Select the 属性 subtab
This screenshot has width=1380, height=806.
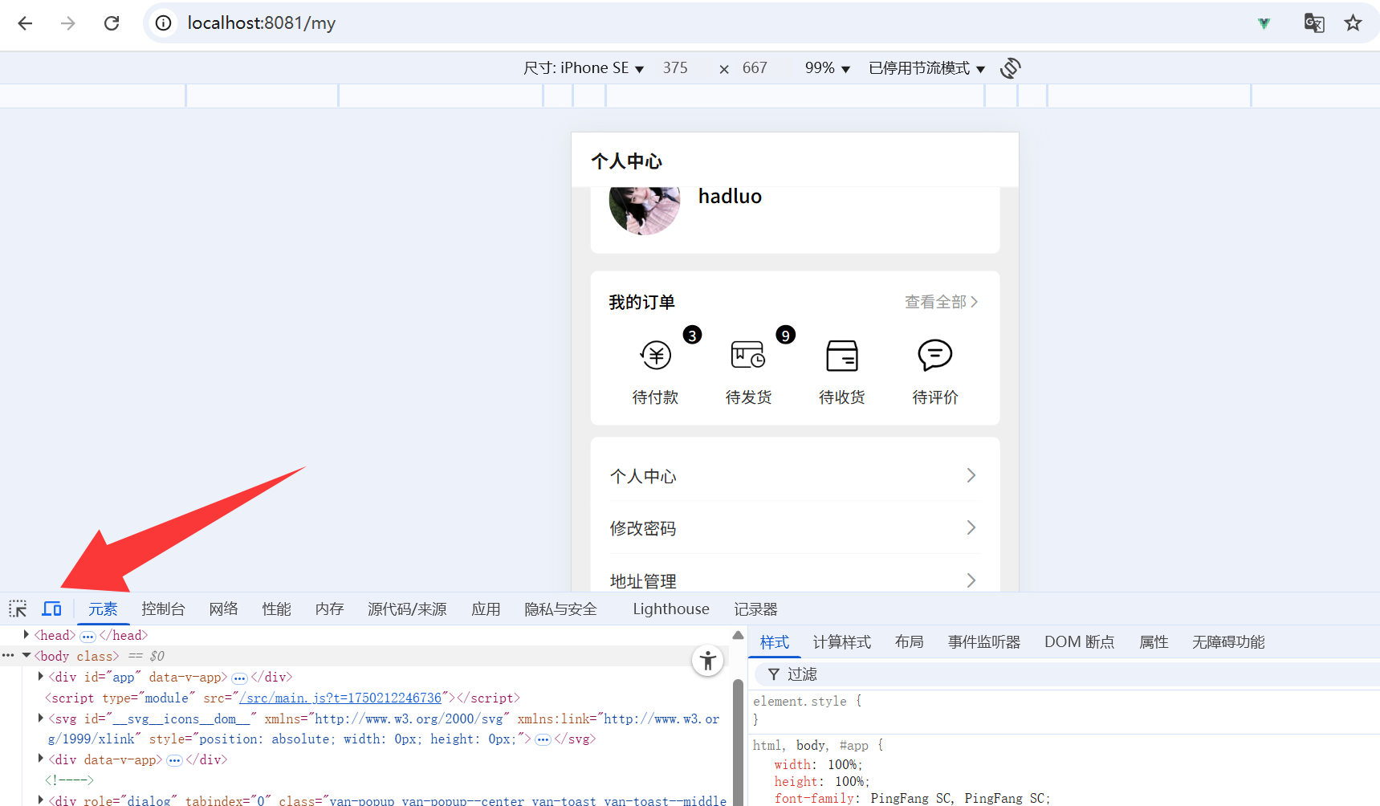[1154, 642]
